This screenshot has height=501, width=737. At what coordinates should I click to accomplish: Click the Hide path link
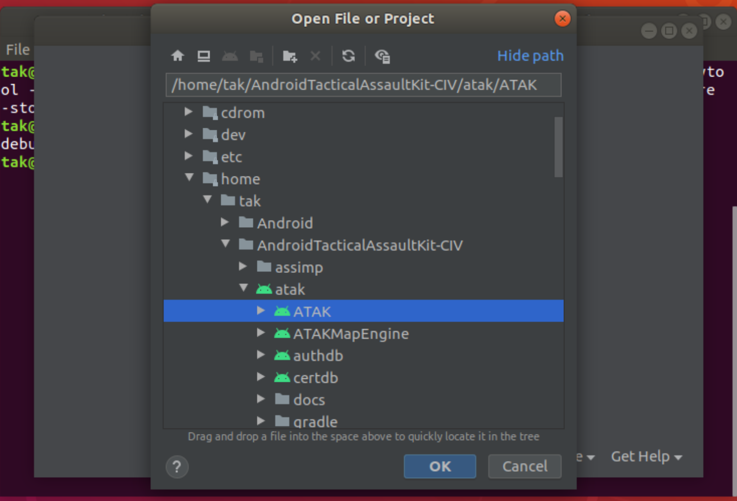(530, 56)
